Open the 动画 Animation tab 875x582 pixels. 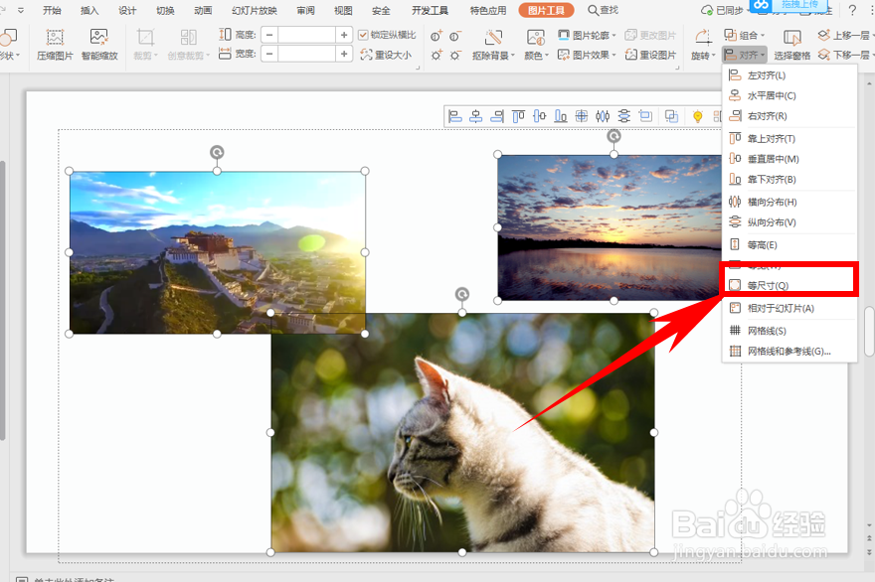coord(203,10)
